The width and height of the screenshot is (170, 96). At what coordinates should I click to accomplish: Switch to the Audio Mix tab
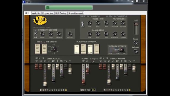click(36, 13)
